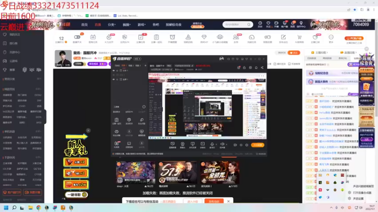Add a new scene with plus icon
This screenshot has height=212, width=378.
point(145,65)
